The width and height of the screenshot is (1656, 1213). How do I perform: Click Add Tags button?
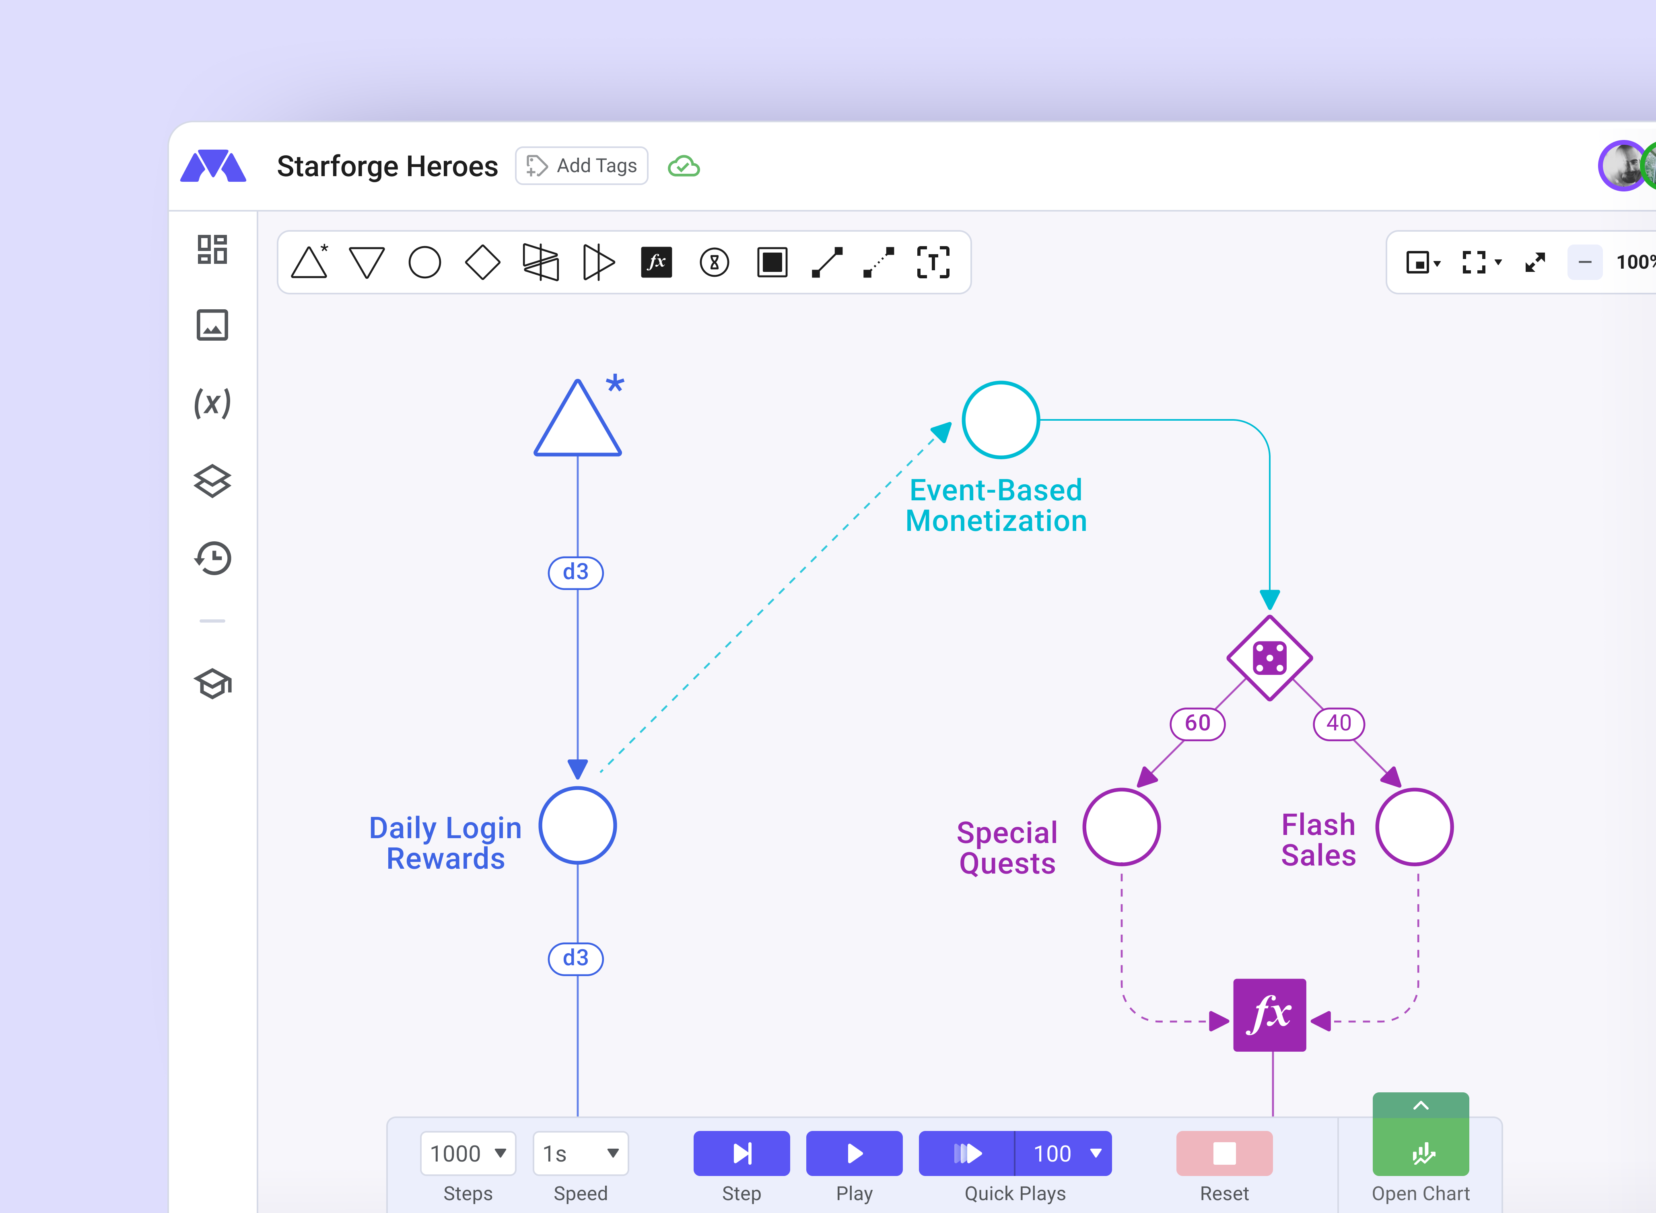click(x=582, y=166)
